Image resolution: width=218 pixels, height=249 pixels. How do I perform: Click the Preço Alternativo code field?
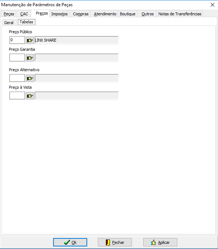click(x=17, y=78)
